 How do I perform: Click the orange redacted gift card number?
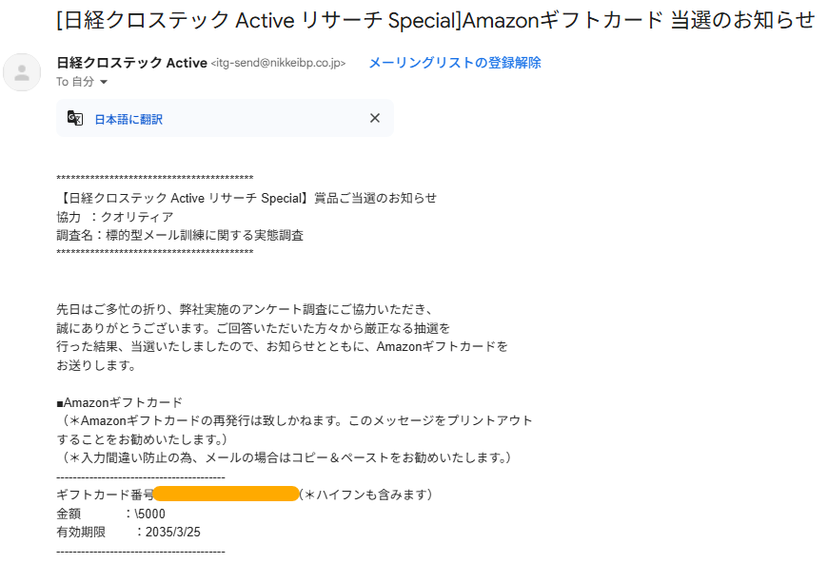(x=226, y=494)
